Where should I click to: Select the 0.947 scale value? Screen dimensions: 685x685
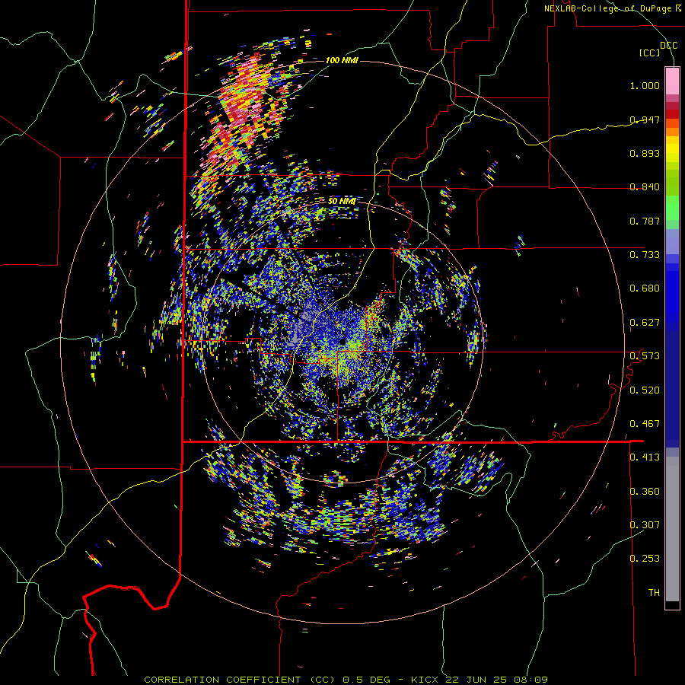[645, 119]
